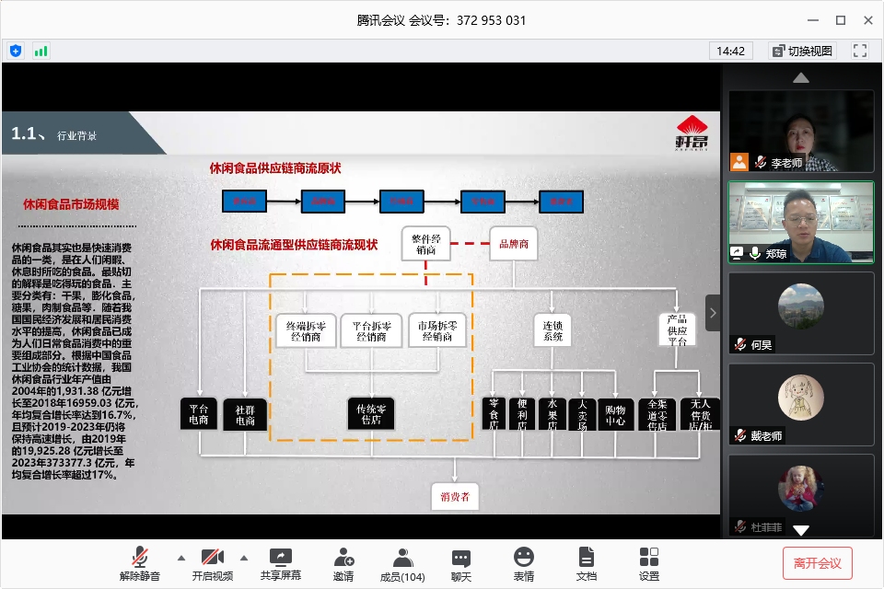The image size is (884, 589).
Task: Unmute microphone (解除静音)
Action: click(141, 562)
